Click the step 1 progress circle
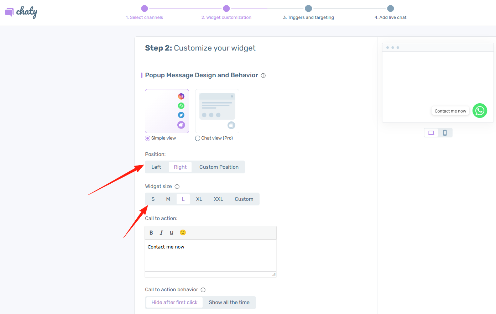The height and width of the screenshot is (314, 496). (144, 9)
